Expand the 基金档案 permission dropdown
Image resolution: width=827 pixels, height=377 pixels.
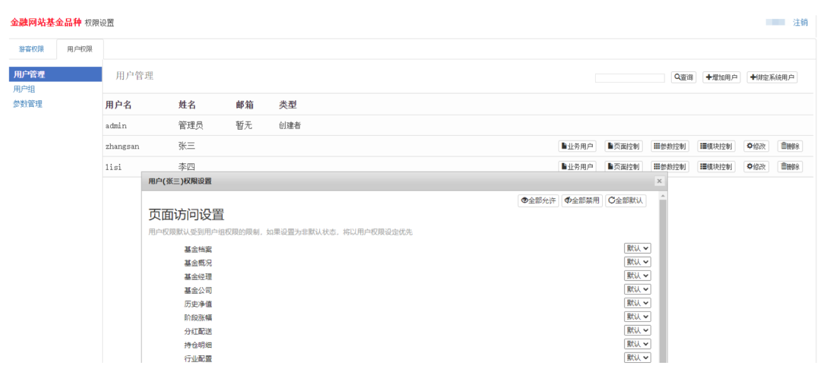(637, 248)
